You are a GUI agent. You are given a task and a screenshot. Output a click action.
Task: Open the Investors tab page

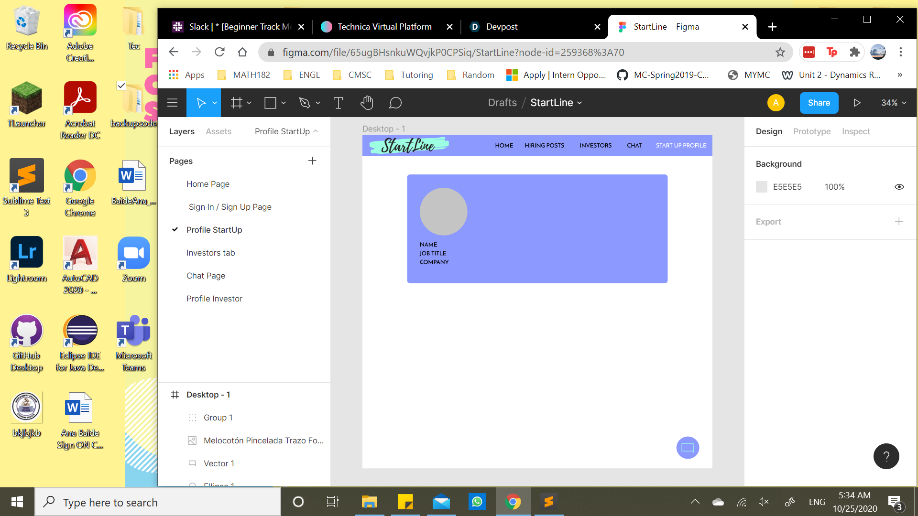point(210,253)
